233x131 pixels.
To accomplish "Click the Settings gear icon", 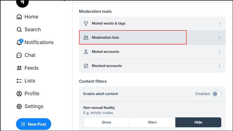I will (x=19, y=106).
